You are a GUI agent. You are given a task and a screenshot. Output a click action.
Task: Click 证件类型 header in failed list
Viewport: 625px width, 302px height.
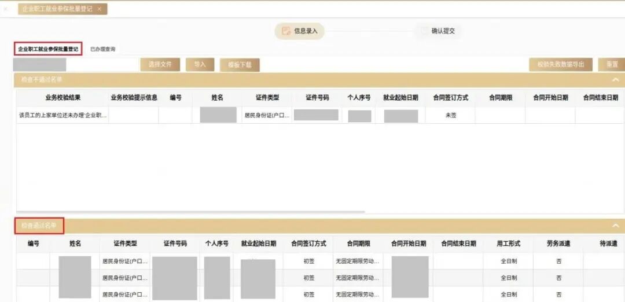pyautogui.click(x=267, y=98)
